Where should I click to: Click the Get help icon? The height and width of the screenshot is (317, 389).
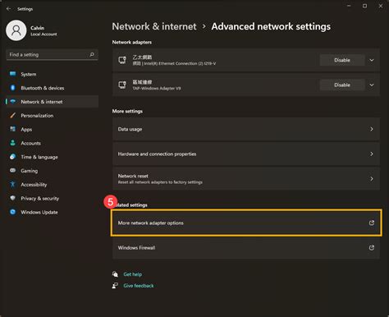tap(115, 274)
